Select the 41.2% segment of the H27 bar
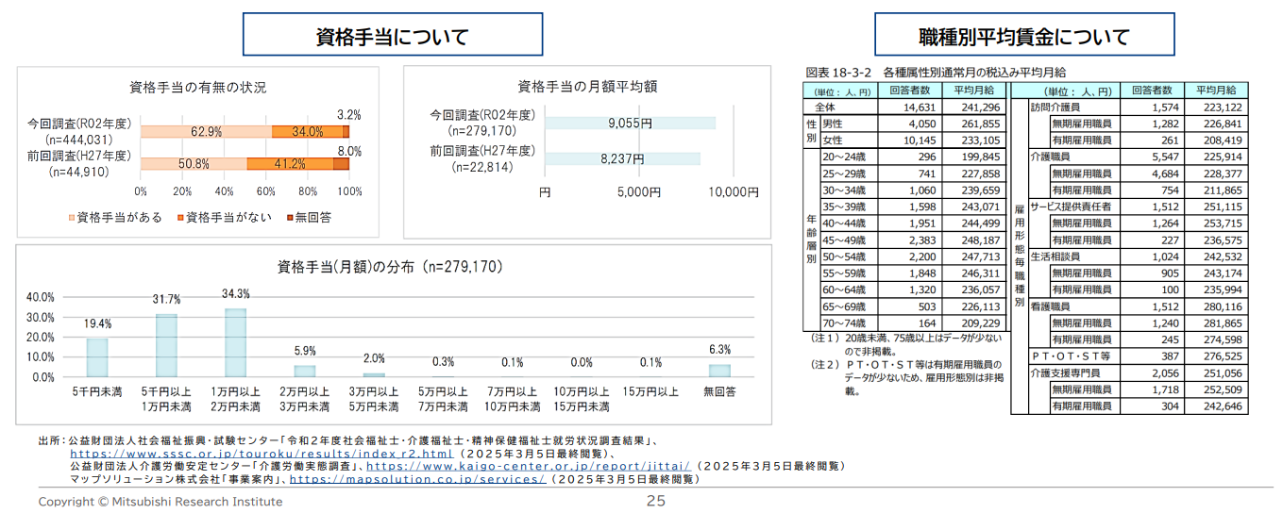This screenshot has width=1283, height=513. click(x=290, y=164)
